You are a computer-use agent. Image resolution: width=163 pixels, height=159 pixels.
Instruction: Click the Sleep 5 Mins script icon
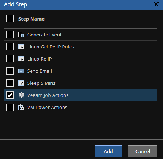pos(21,83)
